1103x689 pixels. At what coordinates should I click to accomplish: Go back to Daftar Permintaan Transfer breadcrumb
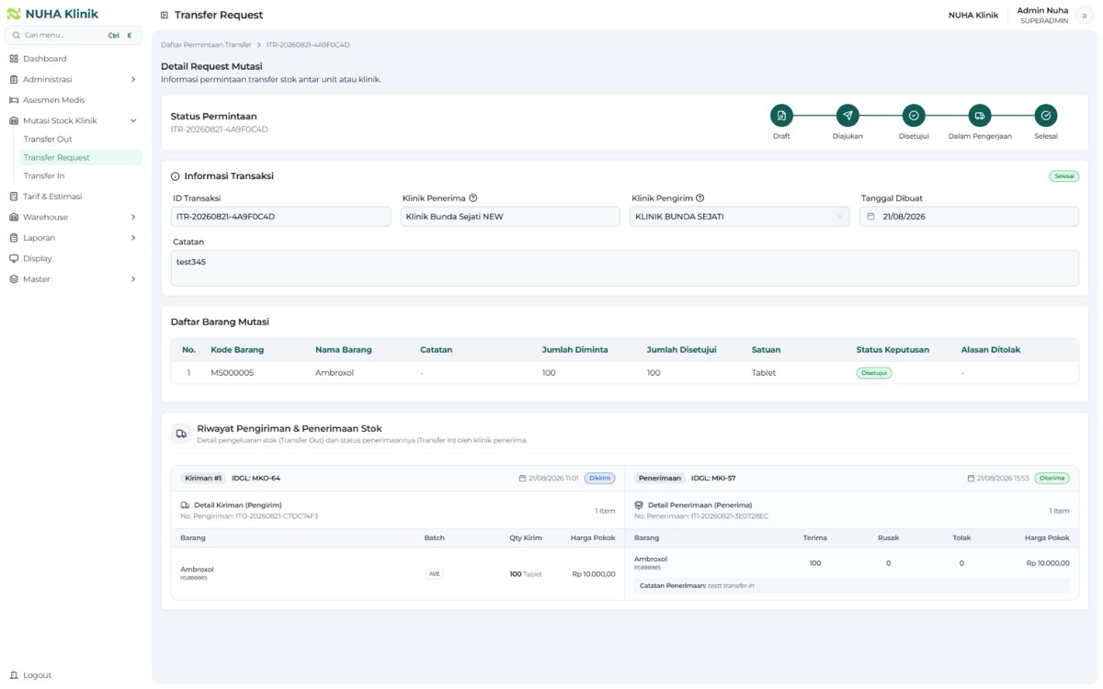[206, 45]
